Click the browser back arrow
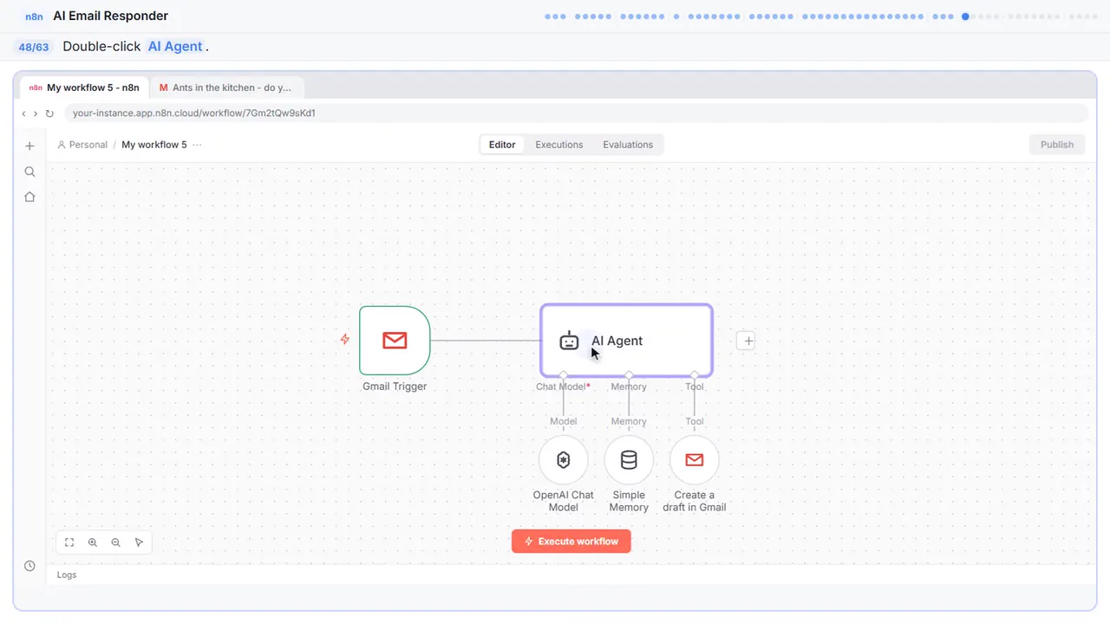 (x=24, y=114)
